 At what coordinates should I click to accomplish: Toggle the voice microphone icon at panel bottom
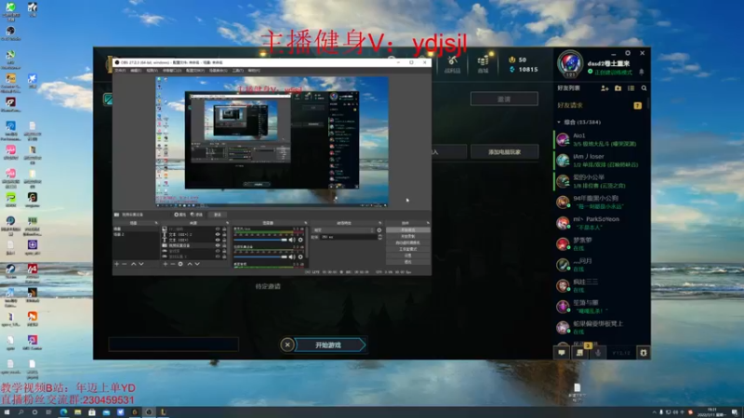(x=598, y=353)
